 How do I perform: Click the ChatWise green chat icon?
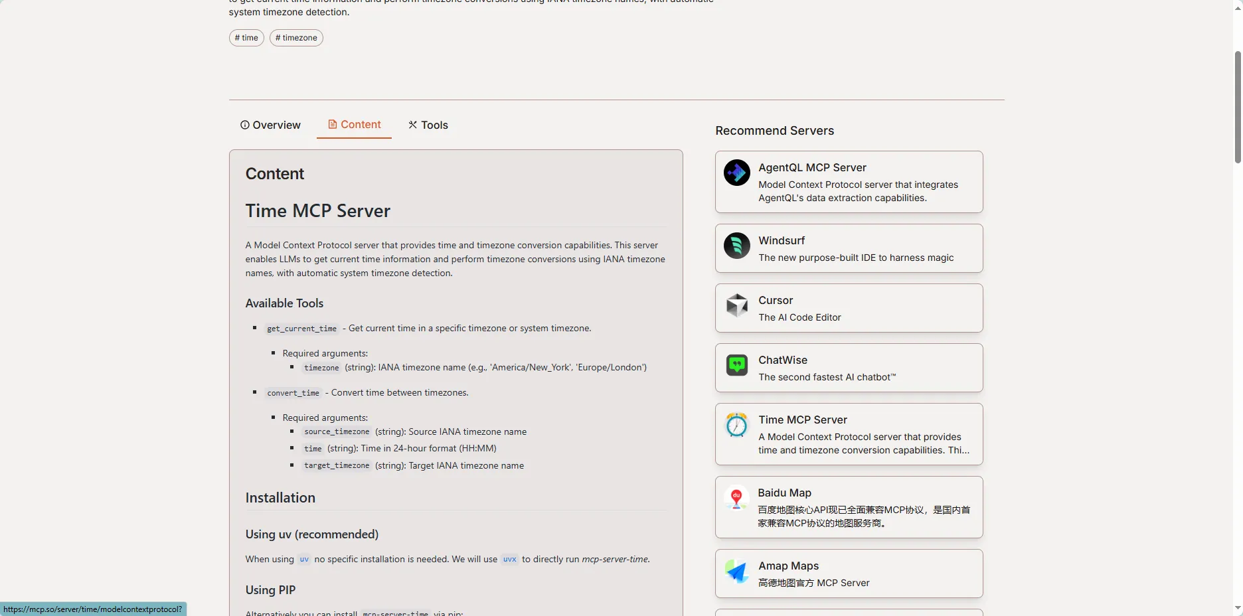pyautogui.click(x=736, y=365)
